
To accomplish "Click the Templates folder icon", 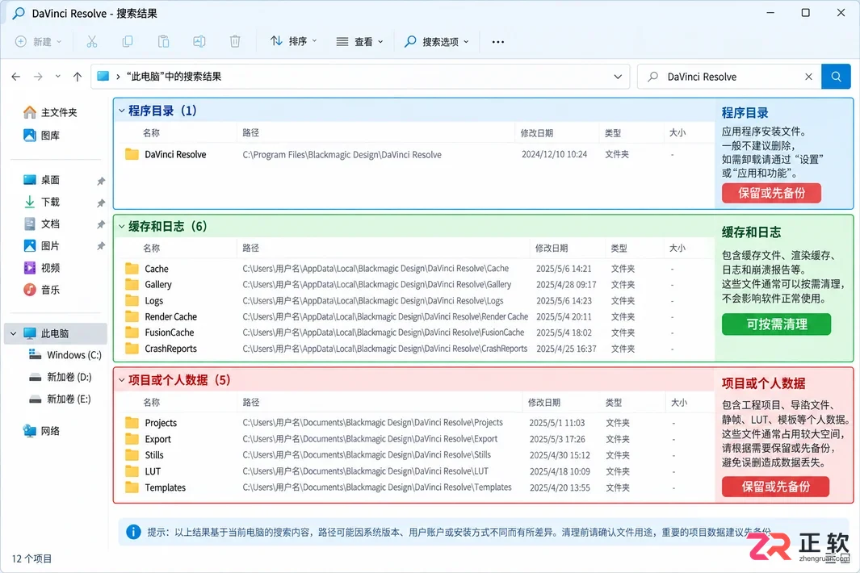I will [132, 487].
